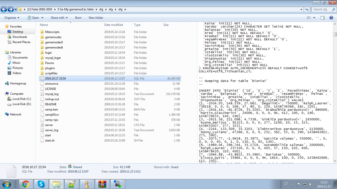
Task: Select the Pawno folder
Action: (x=50, y=63)
